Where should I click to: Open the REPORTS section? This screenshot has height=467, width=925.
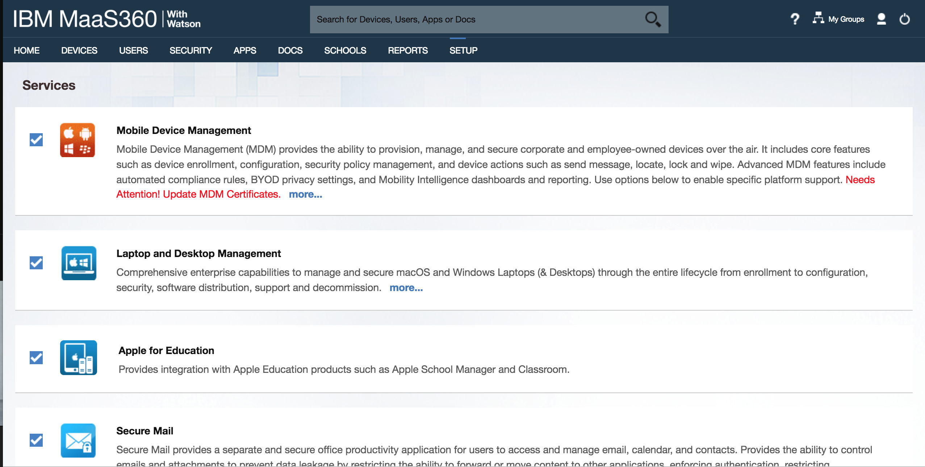[408, 50]
